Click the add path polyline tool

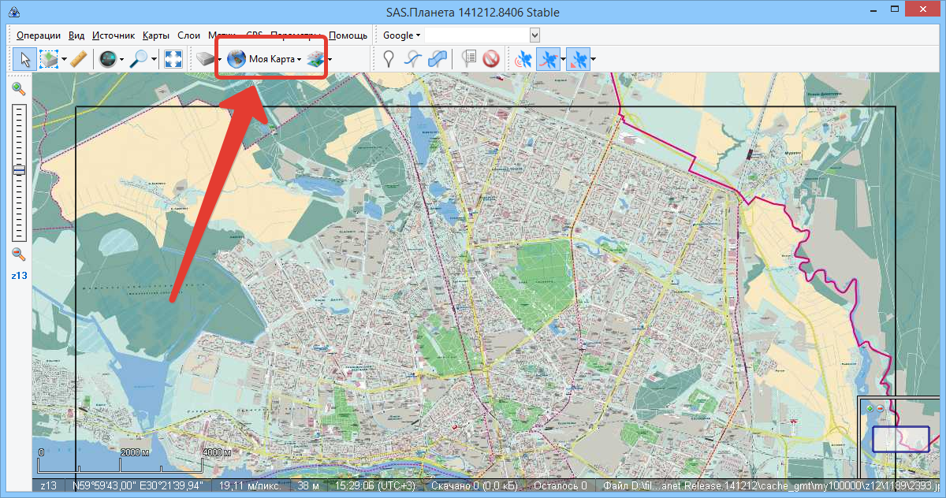click(413, 59)
